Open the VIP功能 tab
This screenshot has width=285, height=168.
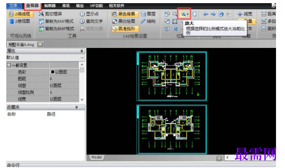coord(96,6)
